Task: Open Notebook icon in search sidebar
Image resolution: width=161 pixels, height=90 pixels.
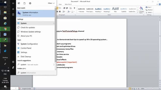Action: tap(13, 14)
